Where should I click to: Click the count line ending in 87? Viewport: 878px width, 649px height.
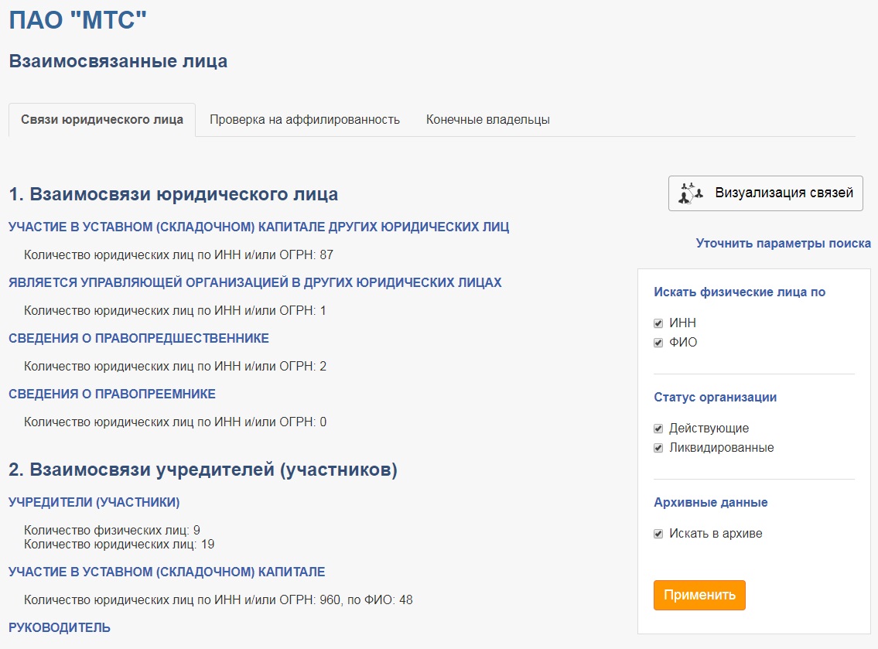click(179, 254)
